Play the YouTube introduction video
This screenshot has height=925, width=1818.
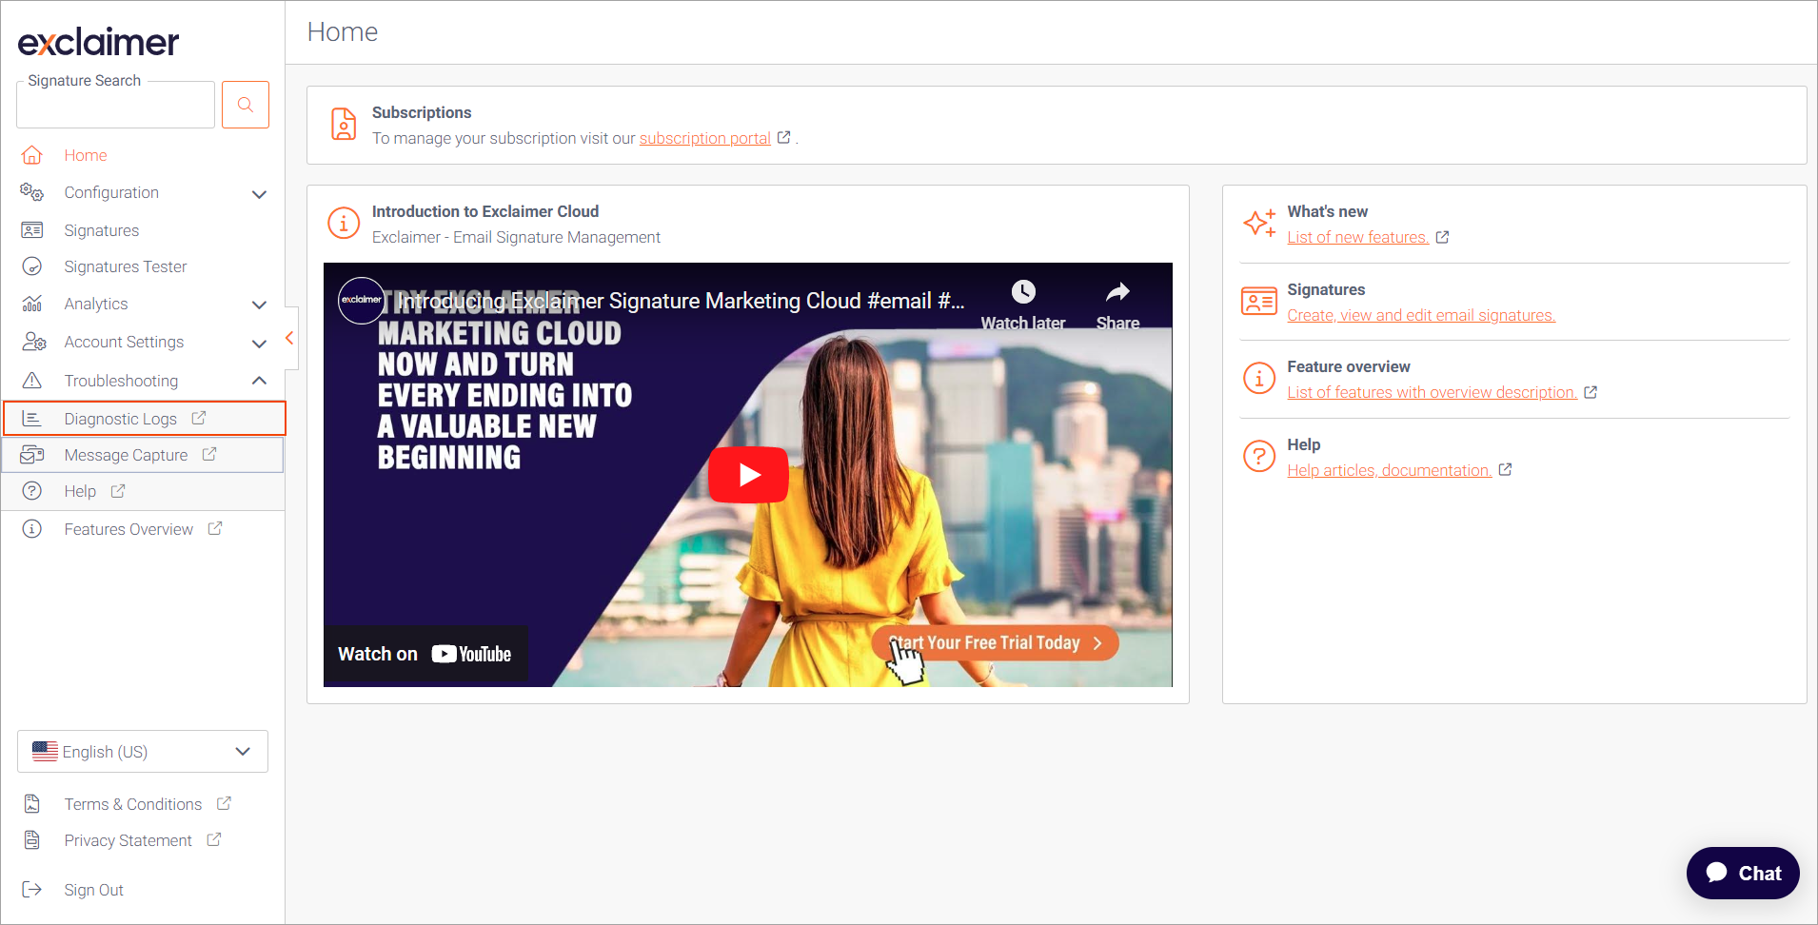[x=748, y=474]
